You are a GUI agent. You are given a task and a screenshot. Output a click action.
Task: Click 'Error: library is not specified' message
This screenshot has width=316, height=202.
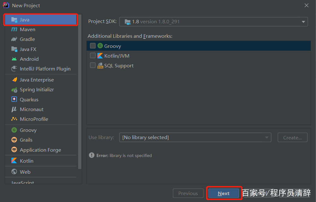(124, 155)
